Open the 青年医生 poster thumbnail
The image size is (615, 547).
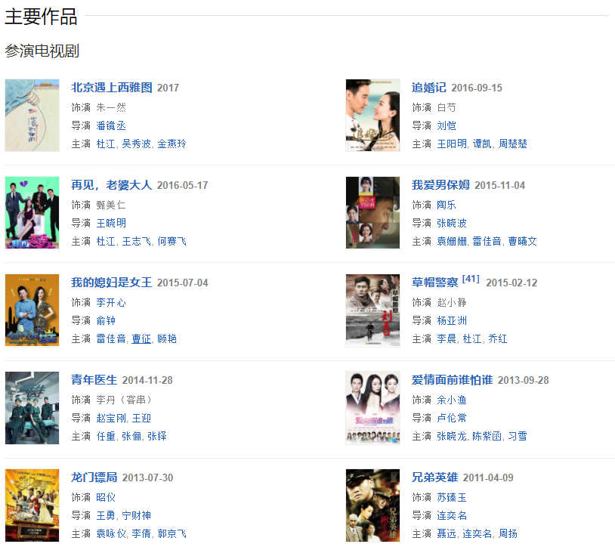point(32,408)
